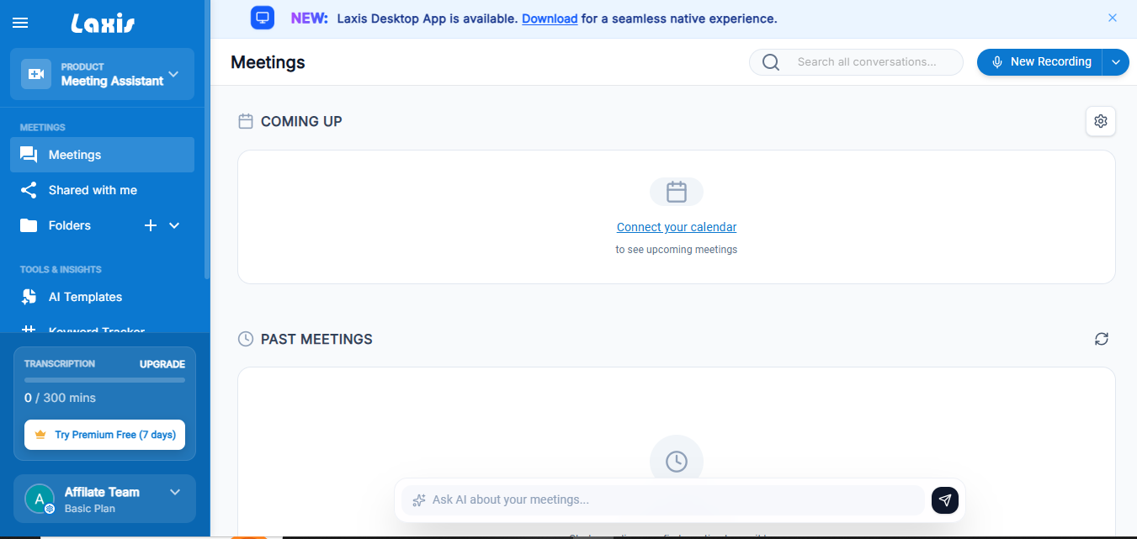Click the search magnifier icon
This screenshot has width=1137, height=539.
point(770,62)
